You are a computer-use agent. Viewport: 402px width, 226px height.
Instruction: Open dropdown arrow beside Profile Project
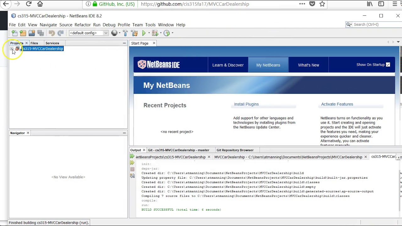pos(172,33)
